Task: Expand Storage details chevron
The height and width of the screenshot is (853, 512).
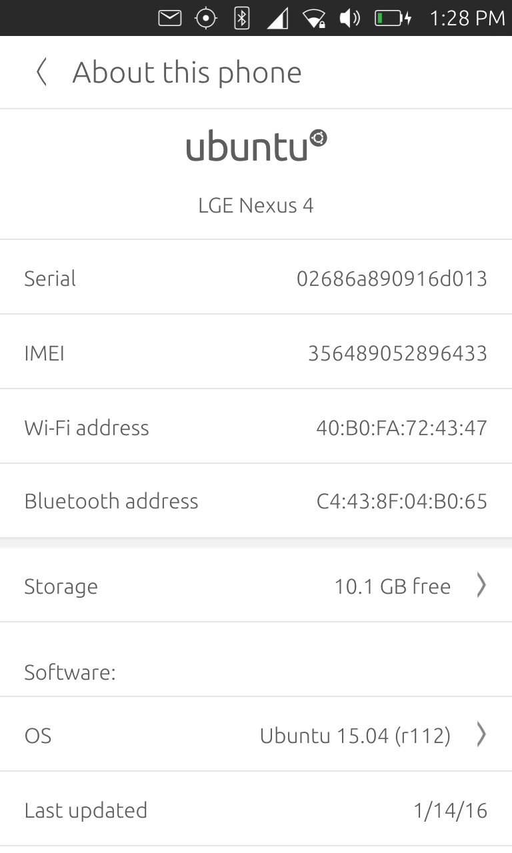Action: coord(481,586)
